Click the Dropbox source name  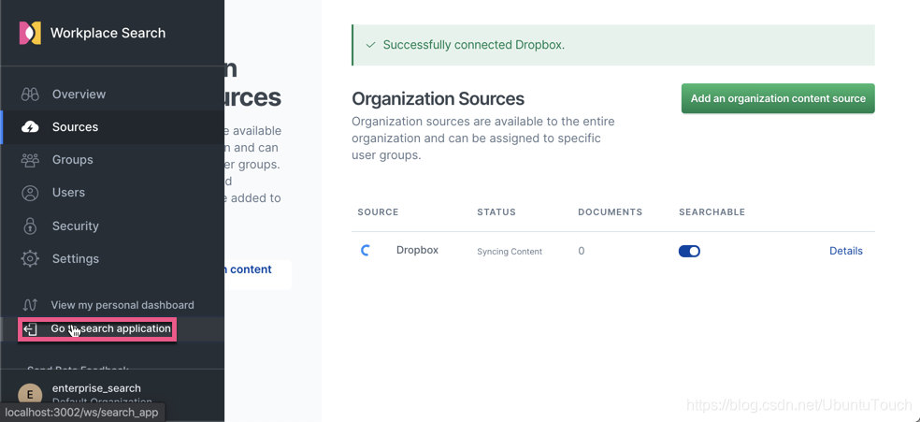pos(417,250)
